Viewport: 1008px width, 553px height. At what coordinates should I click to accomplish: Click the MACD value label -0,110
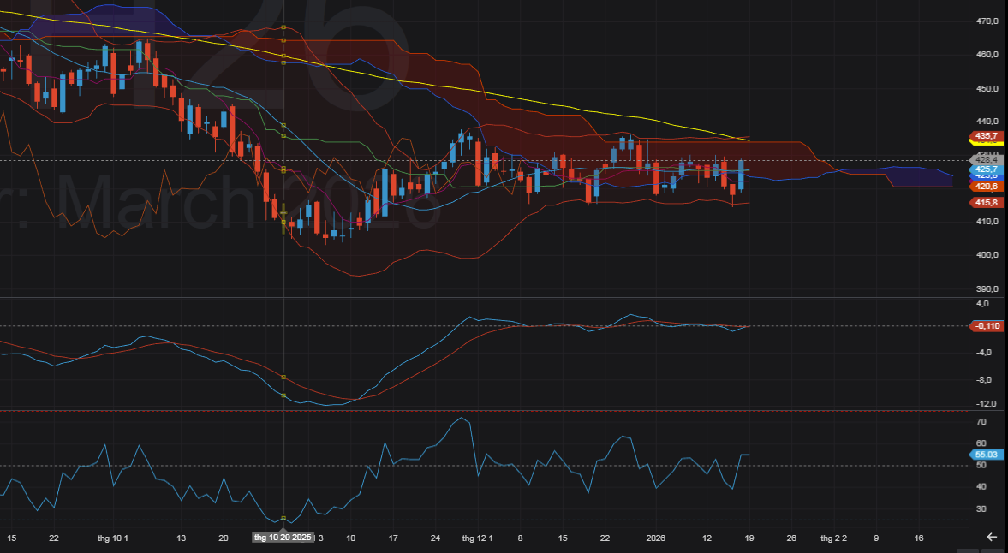(x=987, y=326)
